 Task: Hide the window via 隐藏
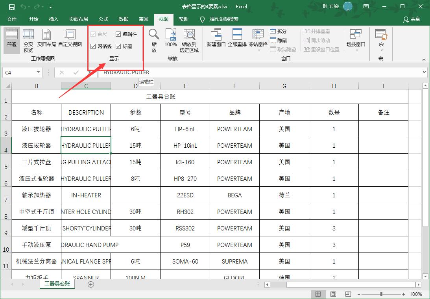(x=278, y=40)
